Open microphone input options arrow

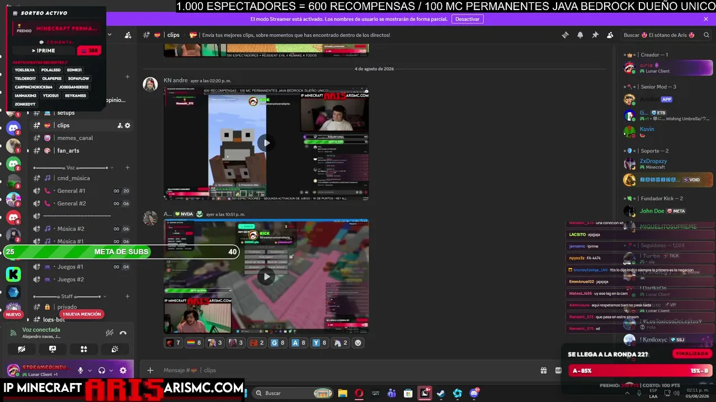[89, 370]
